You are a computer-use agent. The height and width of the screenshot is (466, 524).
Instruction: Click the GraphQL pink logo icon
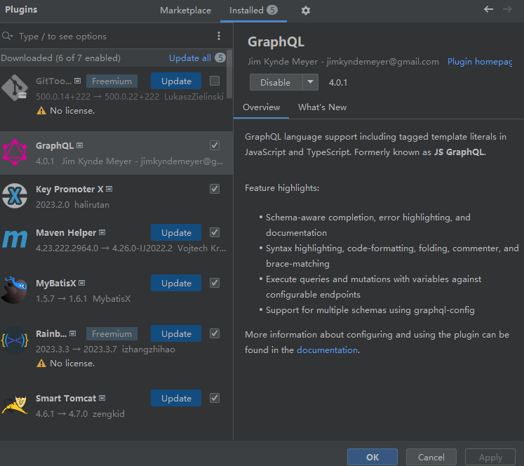pyautogui.click(x=15, y=152)
